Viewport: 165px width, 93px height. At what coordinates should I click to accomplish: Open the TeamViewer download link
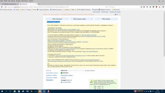click(90, 60)
